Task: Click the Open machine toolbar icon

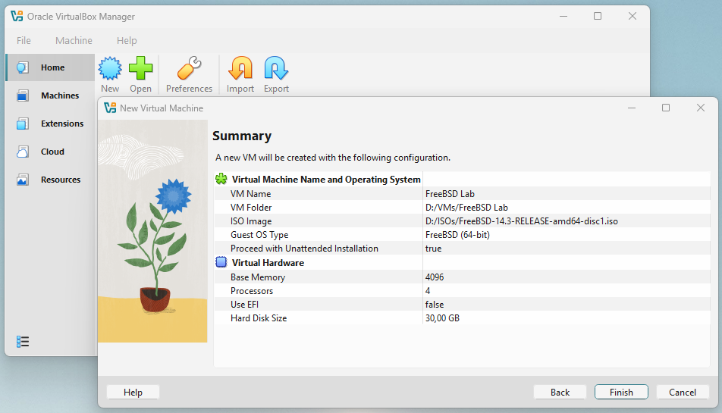Action: point(140,68)
